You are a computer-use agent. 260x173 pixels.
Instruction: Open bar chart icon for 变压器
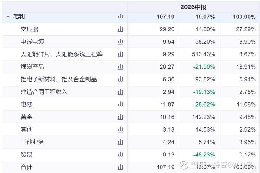(120, 29)
